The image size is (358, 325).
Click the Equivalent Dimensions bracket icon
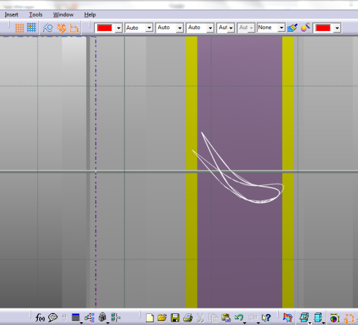pyautogui.click(x=116, y=317)
